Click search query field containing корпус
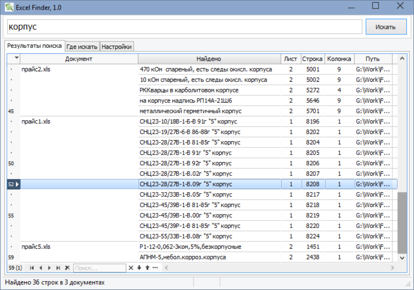Viewport: 414px width, 290px height. 184,27
